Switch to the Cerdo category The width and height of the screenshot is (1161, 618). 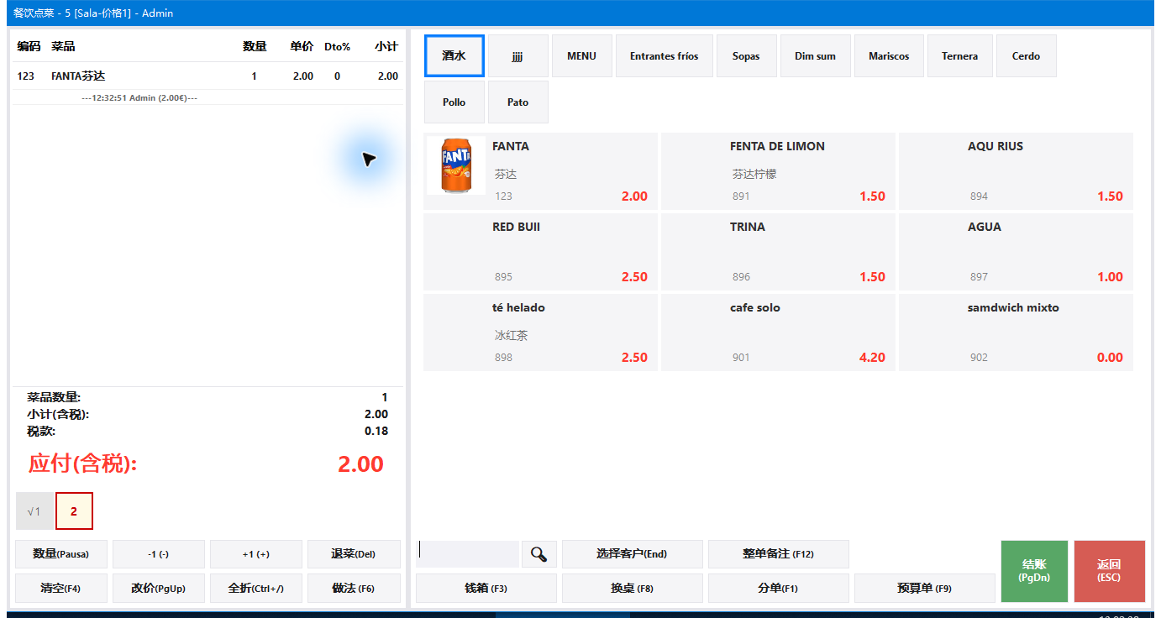pyautogui.click(x=1026, y=56)
